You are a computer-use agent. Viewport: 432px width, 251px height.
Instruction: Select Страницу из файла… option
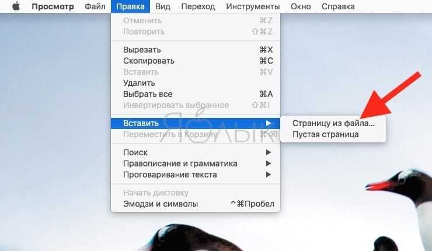[x=333, y=123]
